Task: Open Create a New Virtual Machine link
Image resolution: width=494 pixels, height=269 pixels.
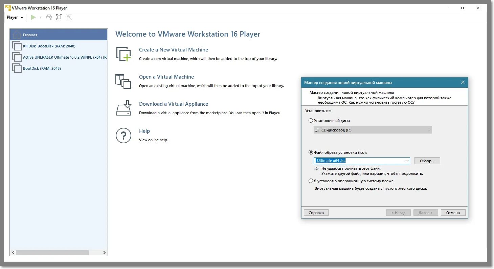Action: click(x=174, y=50)
